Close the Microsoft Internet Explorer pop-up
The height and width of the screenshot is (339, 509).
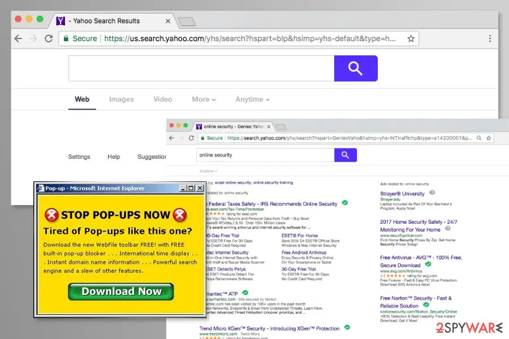pos(200,188)
